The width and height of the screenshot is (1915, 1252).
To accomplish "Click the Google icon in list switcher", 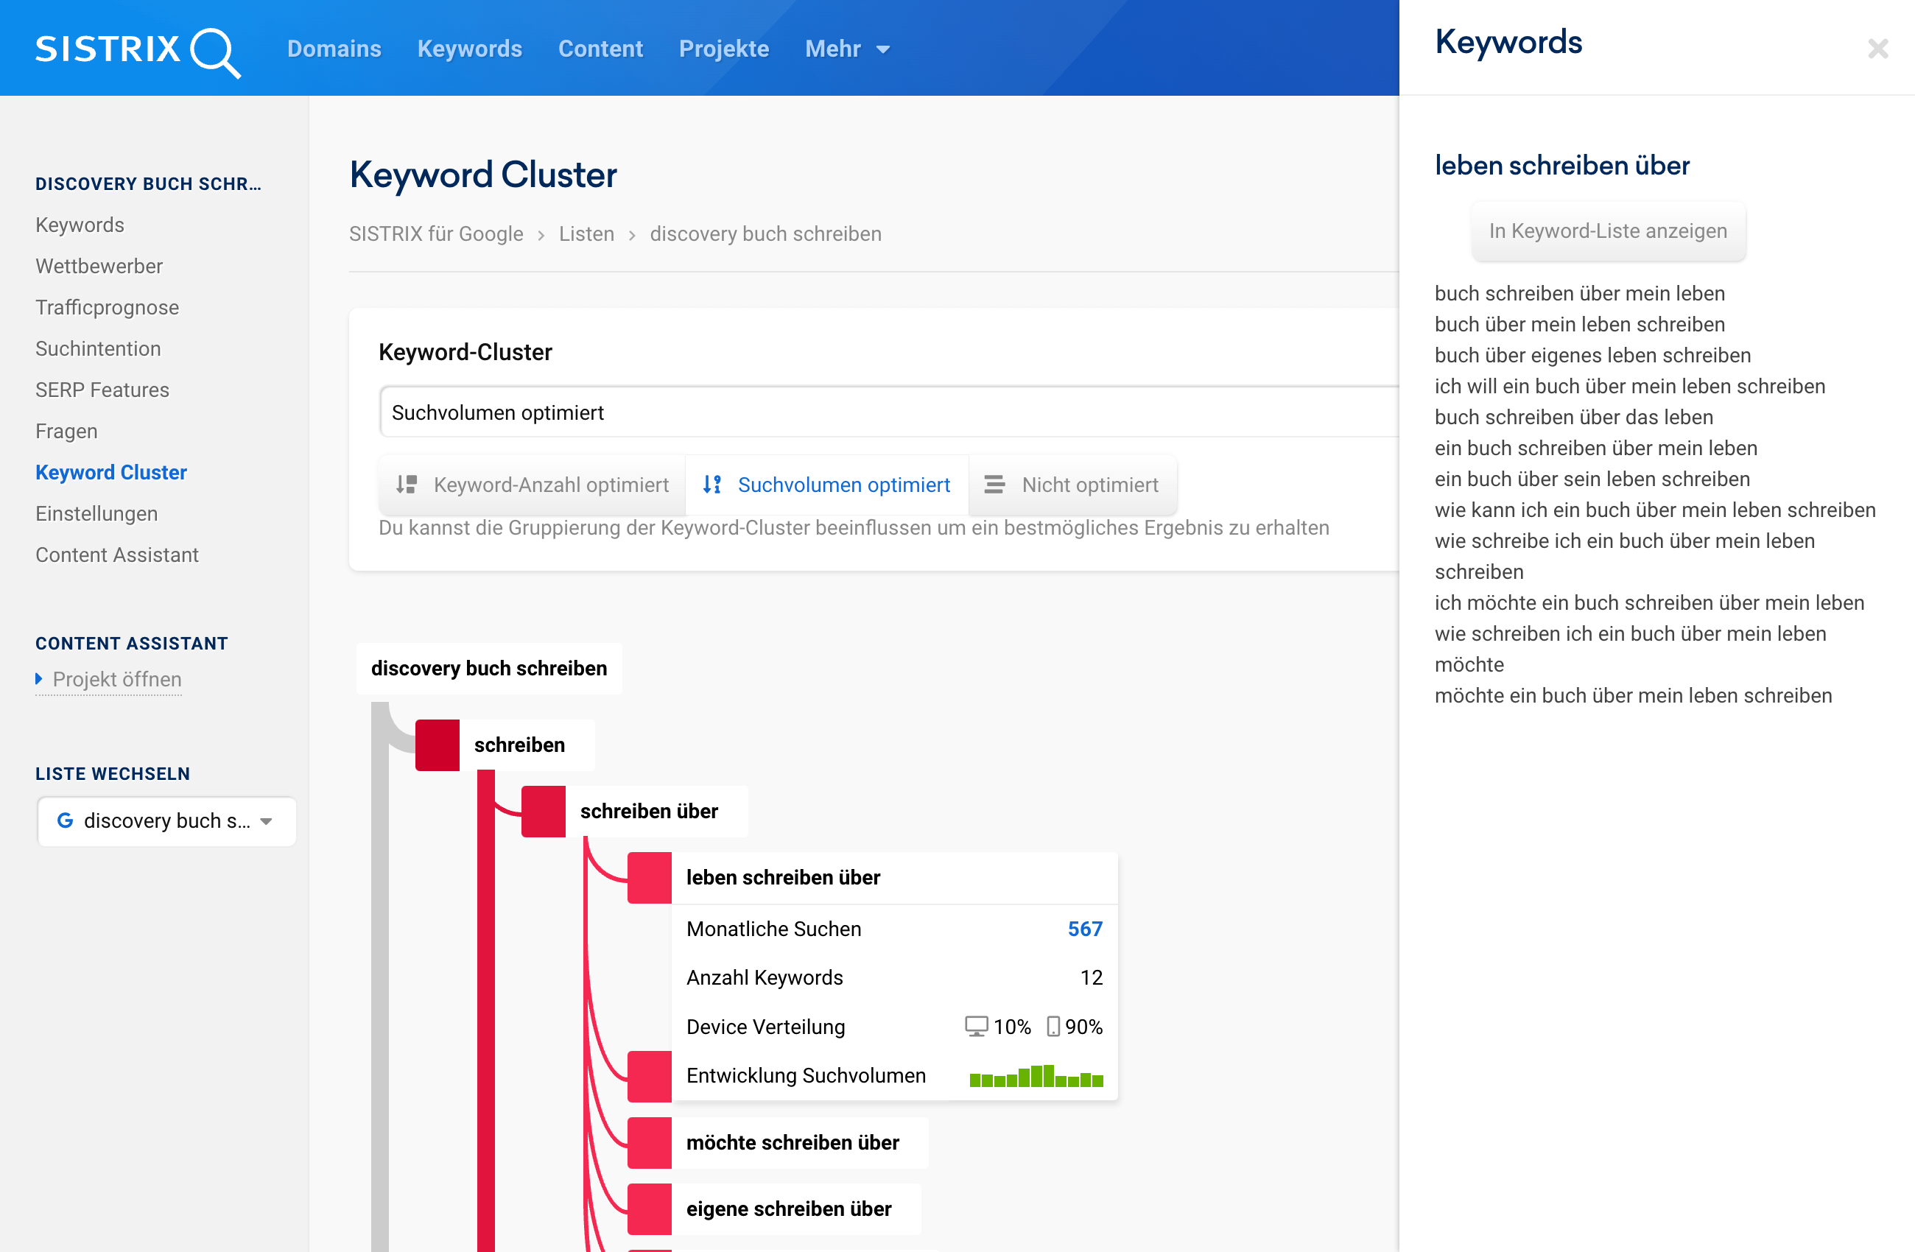I will [x=65, y=820].
